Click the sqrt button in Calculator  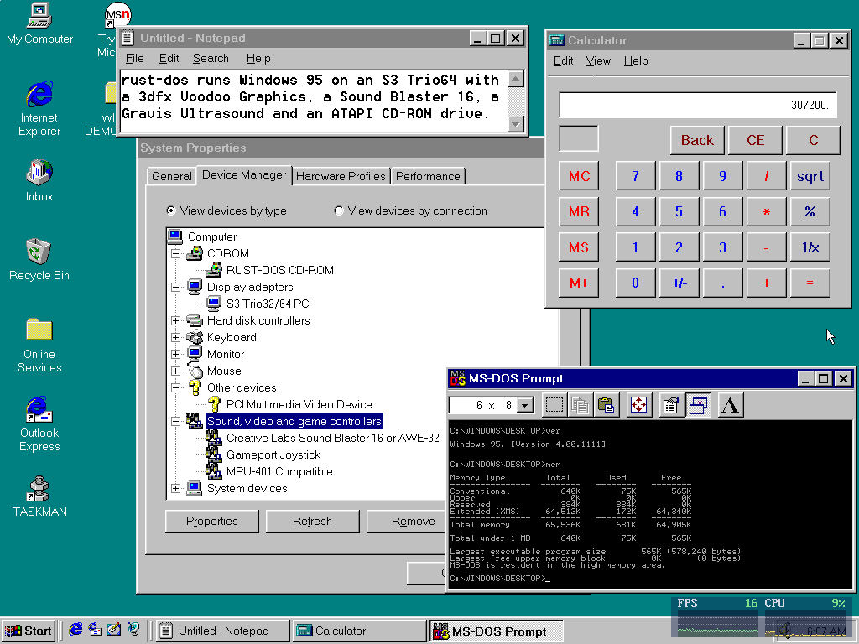tap(810, 176)
